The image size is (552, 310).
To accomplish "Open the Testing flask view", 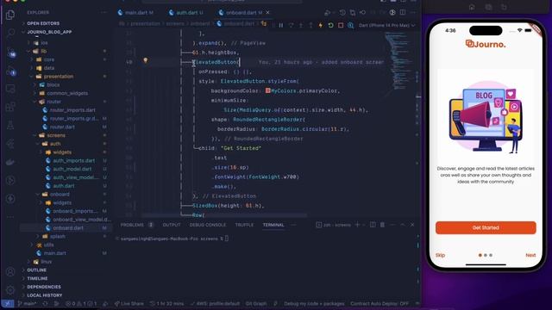I will (10, 125).
